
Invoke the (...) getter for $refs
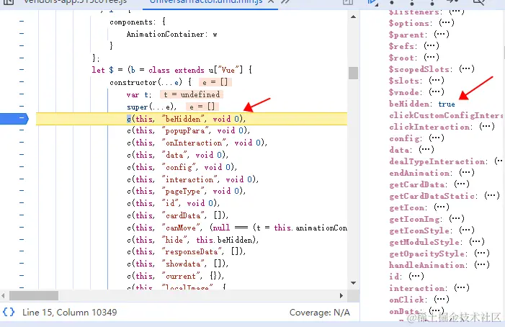coord(432,45)
